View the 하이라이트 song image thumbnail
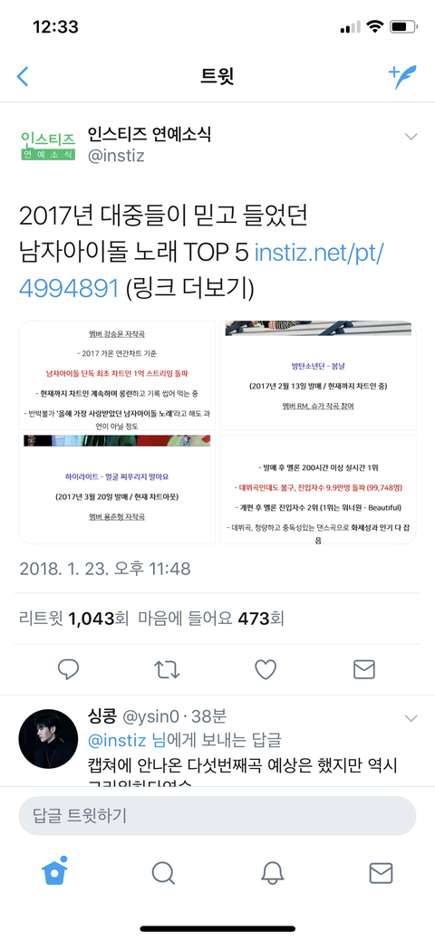This screenshot has height=941, width=435. click(117, 489)
